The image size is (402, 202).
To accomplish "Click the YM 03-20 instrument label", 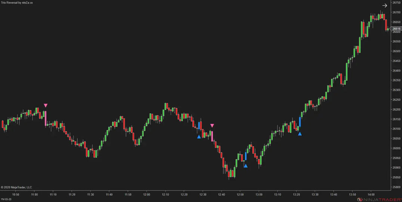I will click(x=6, y=199).
